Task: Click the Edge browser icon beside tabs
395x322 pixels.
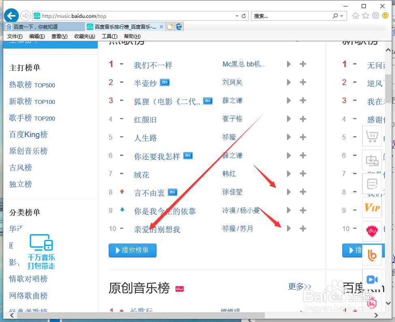Action: click(x=179, y=27)
